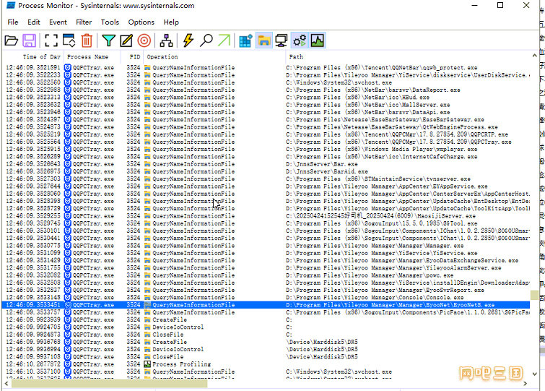Open the Event menu
Screen dimensions: 545x391
58,22
